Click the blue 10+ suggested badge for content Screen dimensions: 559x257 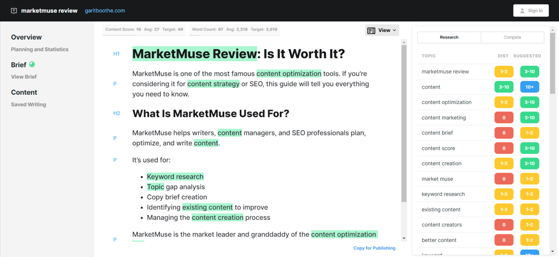tap(530, 87)
